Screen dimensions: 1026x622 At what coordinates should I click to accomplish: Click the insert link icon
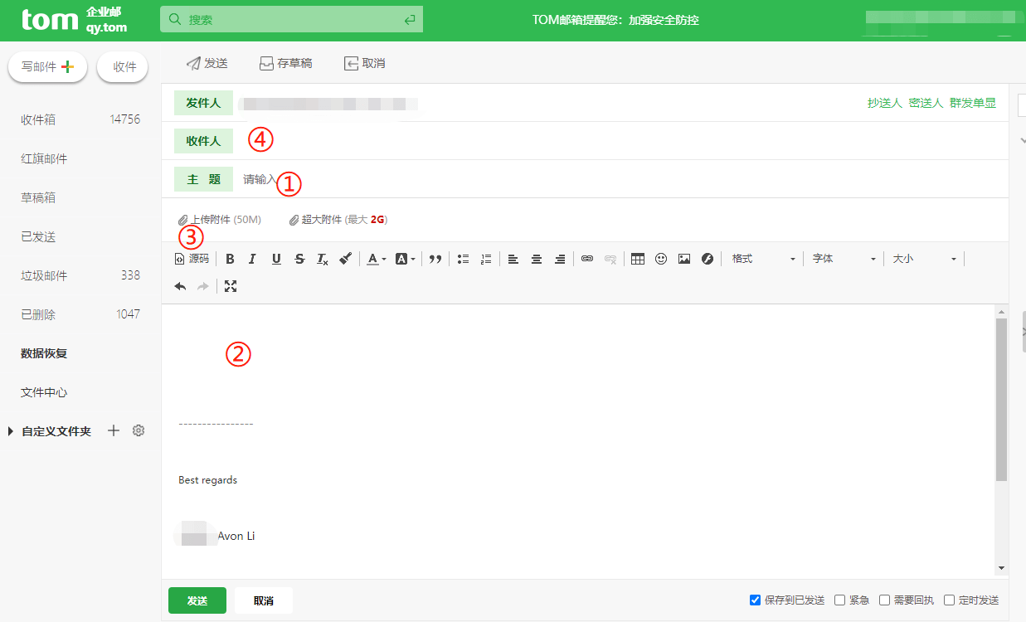587,259
